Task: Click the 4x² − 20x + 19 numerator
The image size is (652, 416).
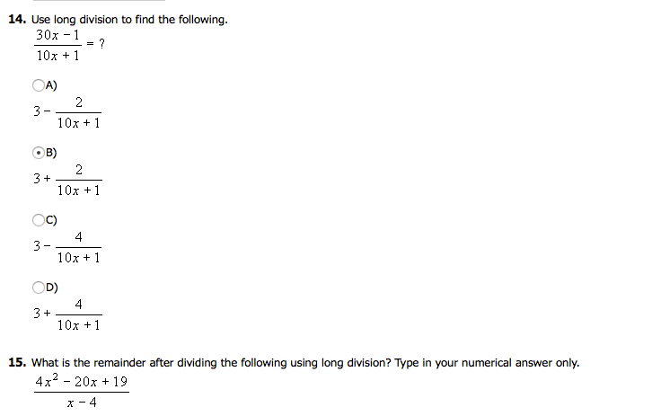Action: tap(82, 381)
